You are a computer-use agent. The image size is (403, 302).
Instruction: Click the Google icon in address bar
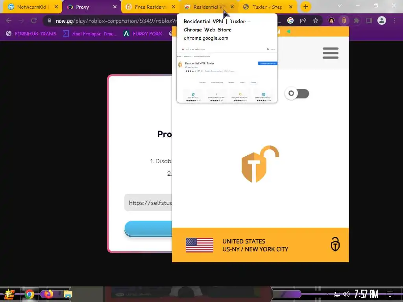[x=290, y=20]
